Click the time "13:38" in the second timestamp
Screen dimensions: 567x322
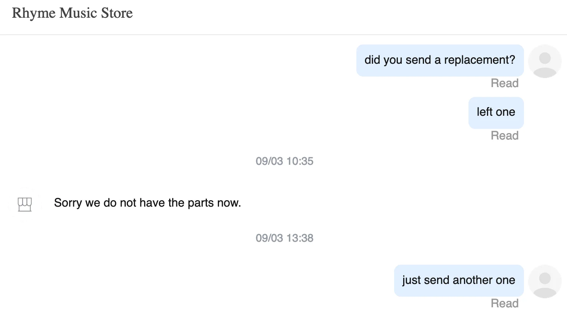click(x=300, y=238)
